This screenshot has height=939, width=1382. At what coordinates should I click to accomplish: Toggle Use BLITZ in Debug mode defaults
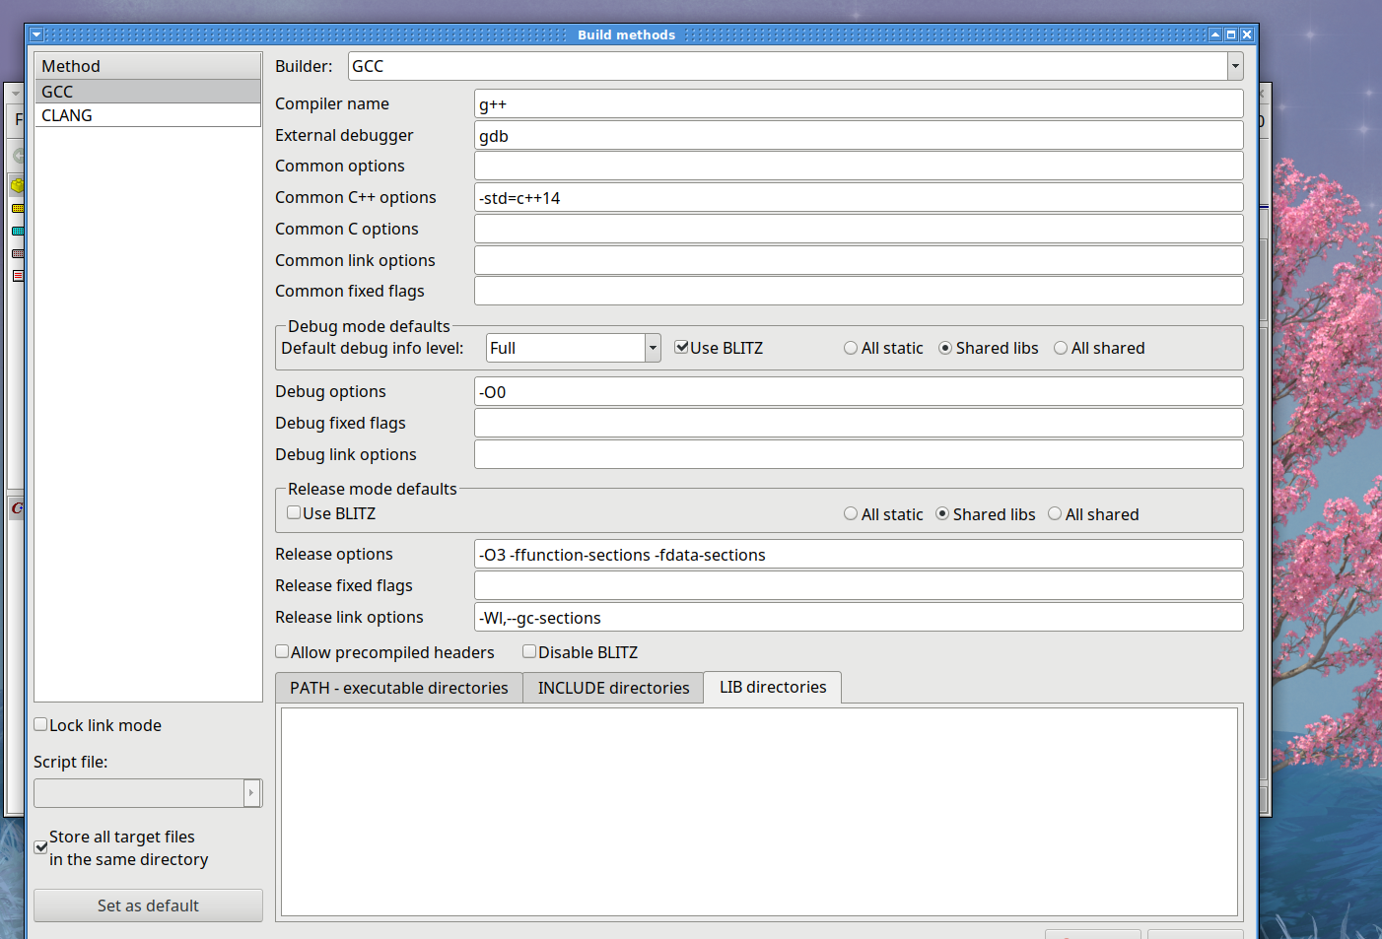pyautogui.click(x=681, y=348)
